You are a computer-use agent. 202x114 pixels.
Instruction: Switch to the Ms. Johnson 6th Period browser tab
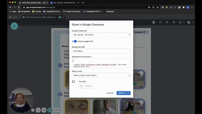click(64, 3)
